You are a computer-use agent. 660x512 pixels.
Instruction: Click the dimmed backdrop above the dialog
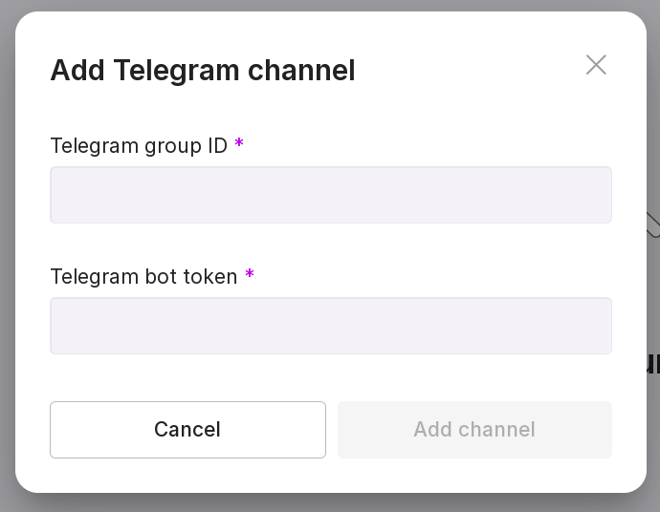tap(330, 5)
